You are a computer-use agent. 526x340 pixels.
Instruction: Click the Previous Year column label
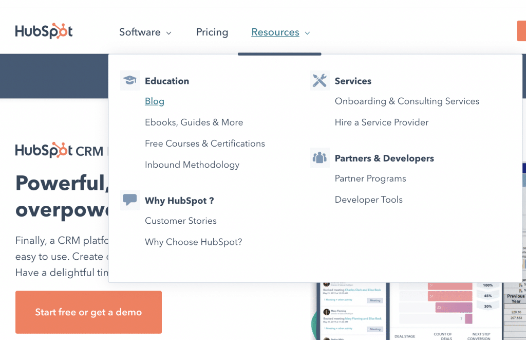(x=516, y=299)
